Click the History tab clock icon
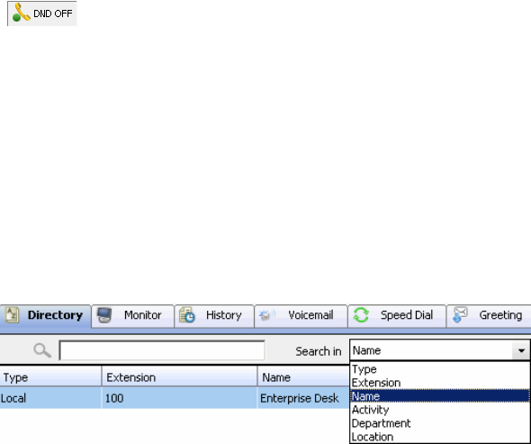The height and width of the screenshot is (444, 531). pyautogui.click(x=187, y=315)
